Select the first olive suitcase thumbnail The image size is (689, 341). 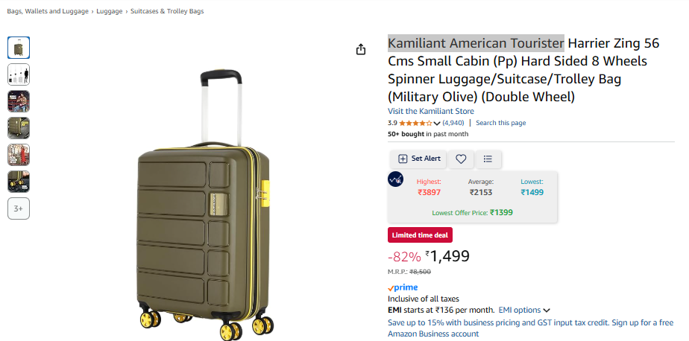tap(19, 48)
